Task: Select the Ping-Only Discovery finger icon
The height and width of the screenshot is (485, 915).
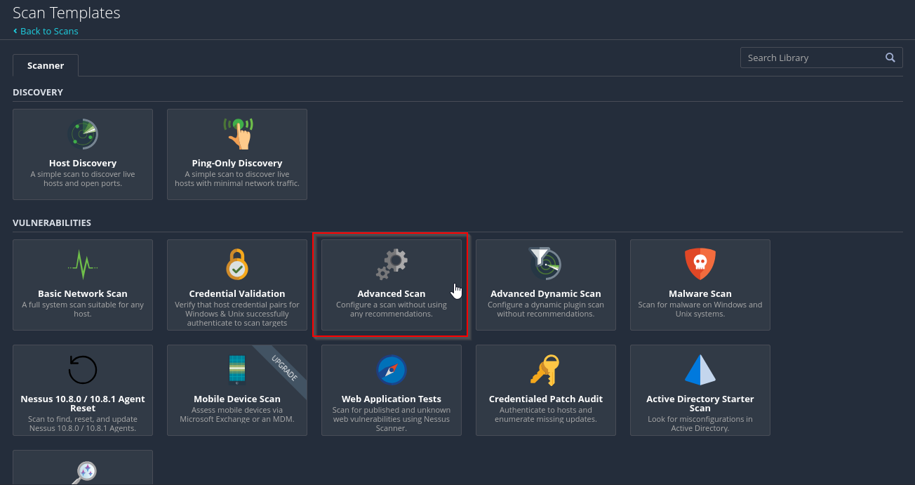Action: click(x=237, y=133)
